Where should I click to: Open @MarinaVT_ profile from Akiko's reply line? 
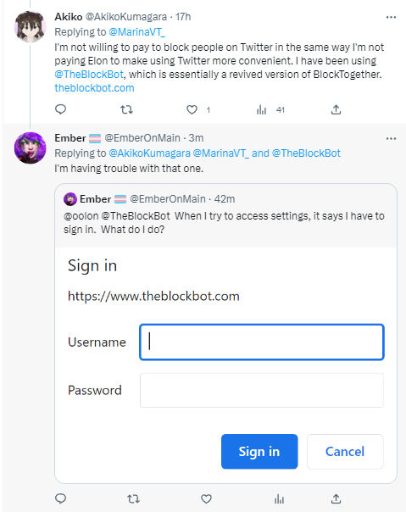[136, 32]
